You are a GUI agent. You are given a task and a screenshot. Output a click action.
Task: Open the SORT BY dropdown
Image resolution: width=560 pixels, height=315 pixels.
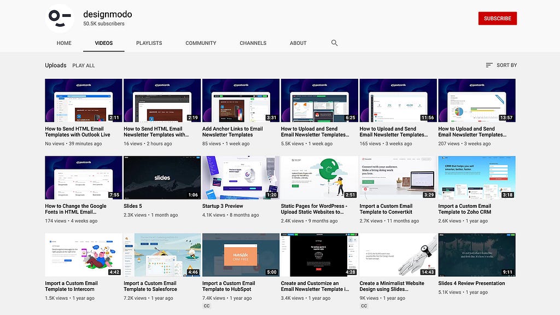[501, 65]
